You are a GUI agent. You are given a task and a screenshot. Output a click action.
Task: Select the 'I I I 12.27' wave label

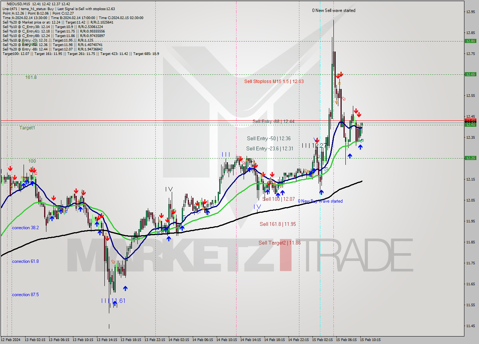[314, 145]
